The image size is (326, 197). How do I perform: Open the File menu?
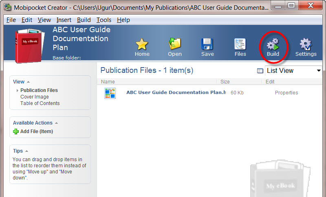(x=11, y=20)
